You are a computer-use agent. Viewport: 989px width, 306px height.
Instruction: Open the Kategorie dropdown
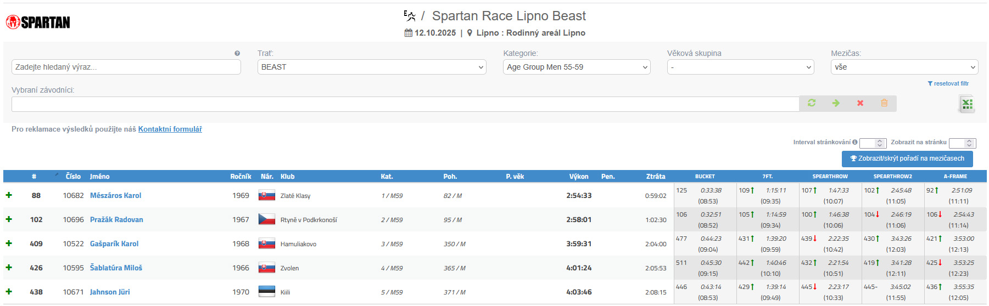click(576, 67)
